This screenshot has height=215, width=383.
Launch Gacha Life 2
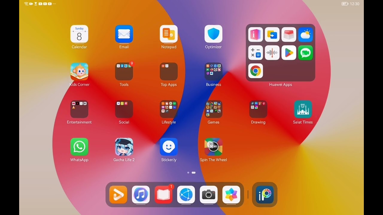tap(124, 147)
